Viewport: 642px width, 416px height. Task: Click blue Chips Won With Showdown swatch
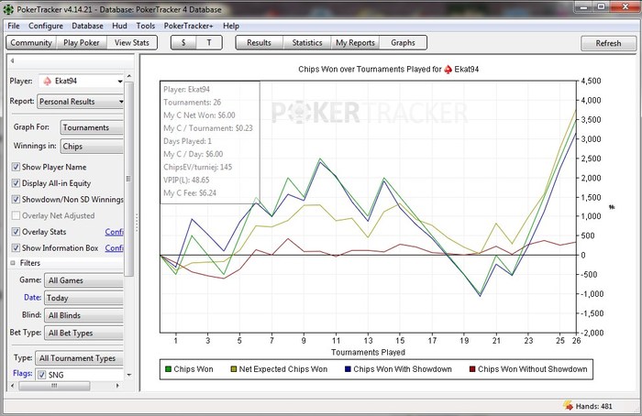pos(348,369)
